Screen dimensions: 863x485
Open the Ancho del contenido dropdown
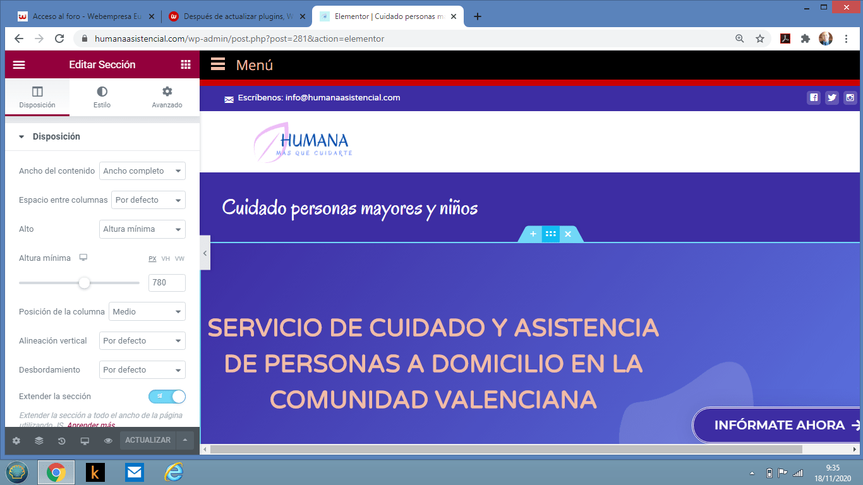pos(142,171)
